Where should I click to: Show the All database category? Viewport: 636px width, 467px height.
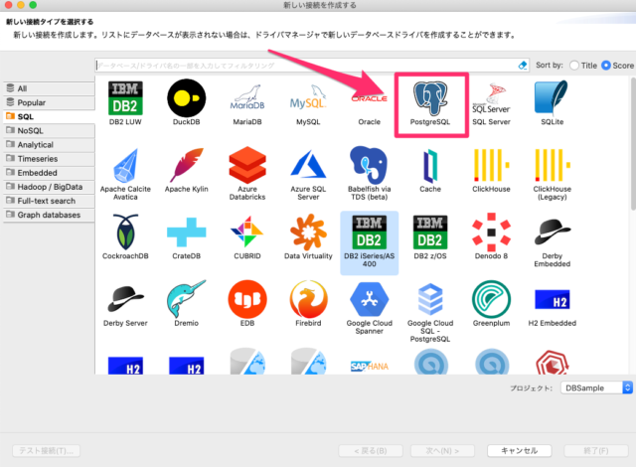tap(49, 88)
